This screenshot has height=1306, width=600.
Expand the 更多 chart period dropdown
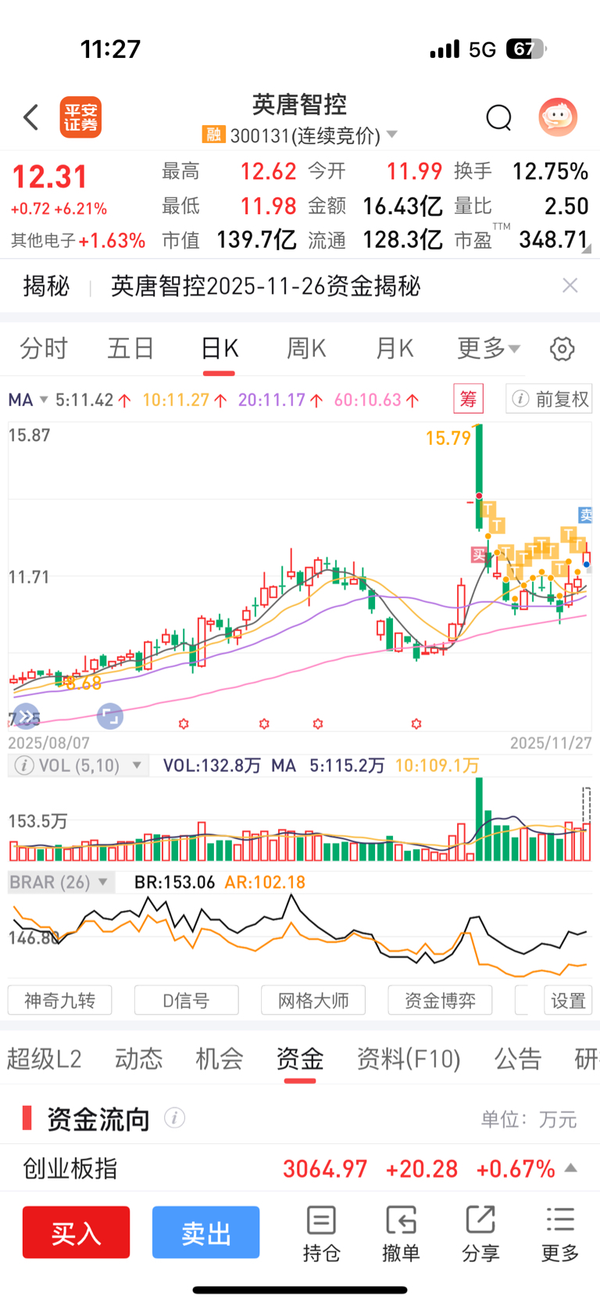(x=488, y=348)
